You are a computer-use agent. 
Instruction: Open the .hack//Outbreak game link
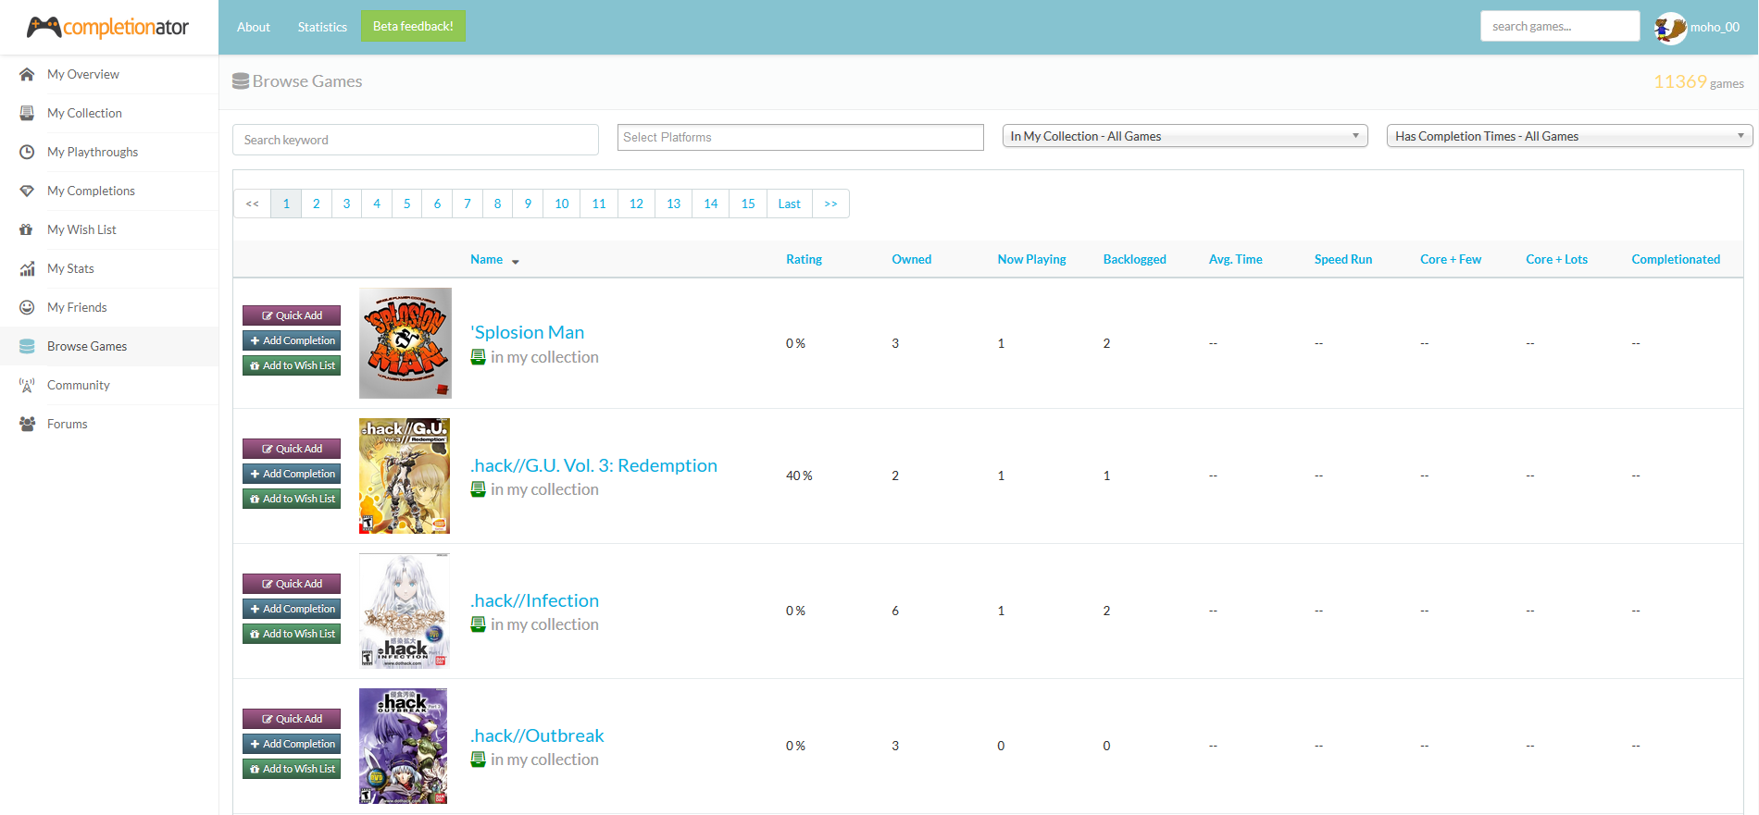(537, 735)
